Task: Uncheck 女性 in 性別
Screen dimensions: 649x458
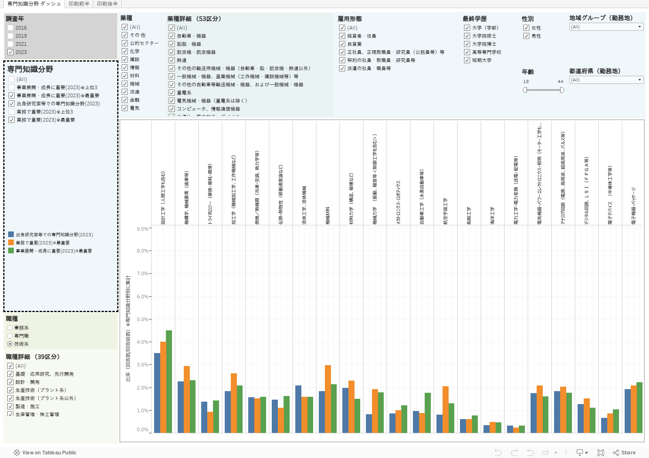Action: 527,28
